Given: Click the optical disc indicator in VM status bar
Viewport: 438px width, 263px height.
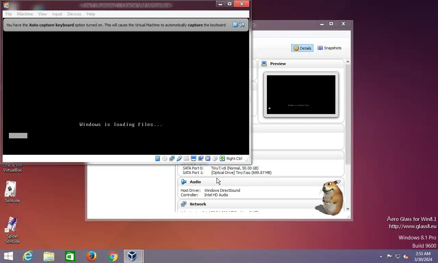Looking at the screenshot, I should click(165, 159).
